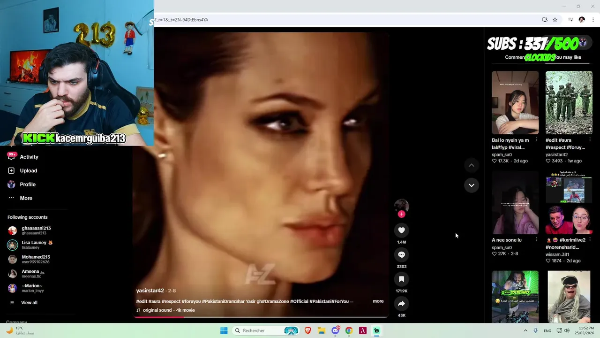
Task: Click the music note icon beside original sound
Action: click(x=138, y=310)
